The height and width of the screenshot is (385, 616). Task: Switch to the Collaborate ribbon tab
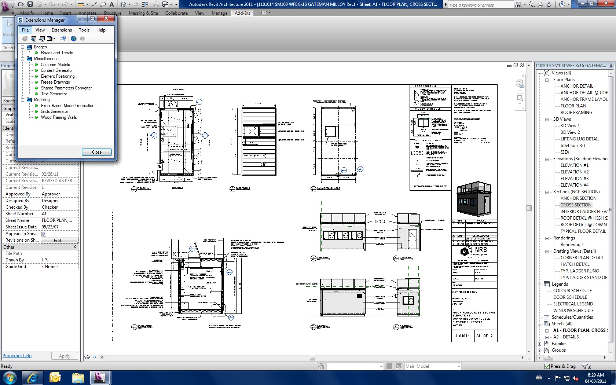coord(176,13)
